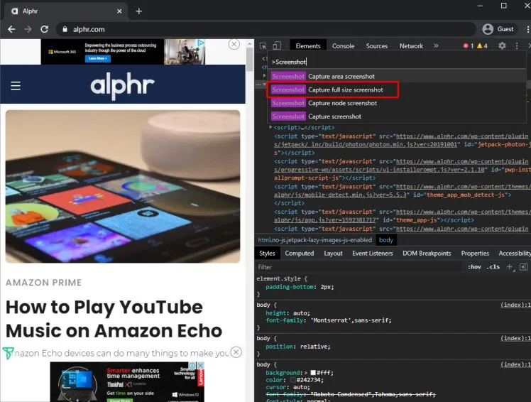This screenshot has width=531, height=402.
Task: Close the Alphr browser tab
Action: coord(119,11)
